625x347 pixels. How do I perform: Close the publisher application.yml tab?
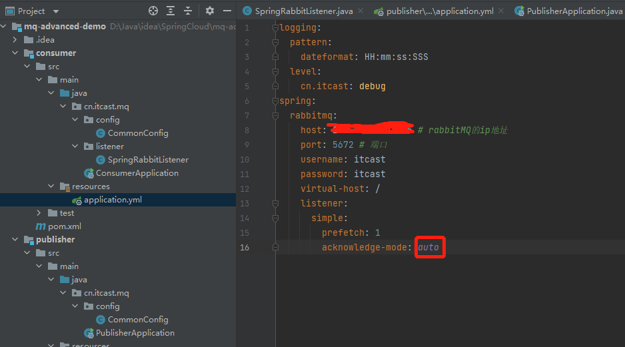(501, 11)
